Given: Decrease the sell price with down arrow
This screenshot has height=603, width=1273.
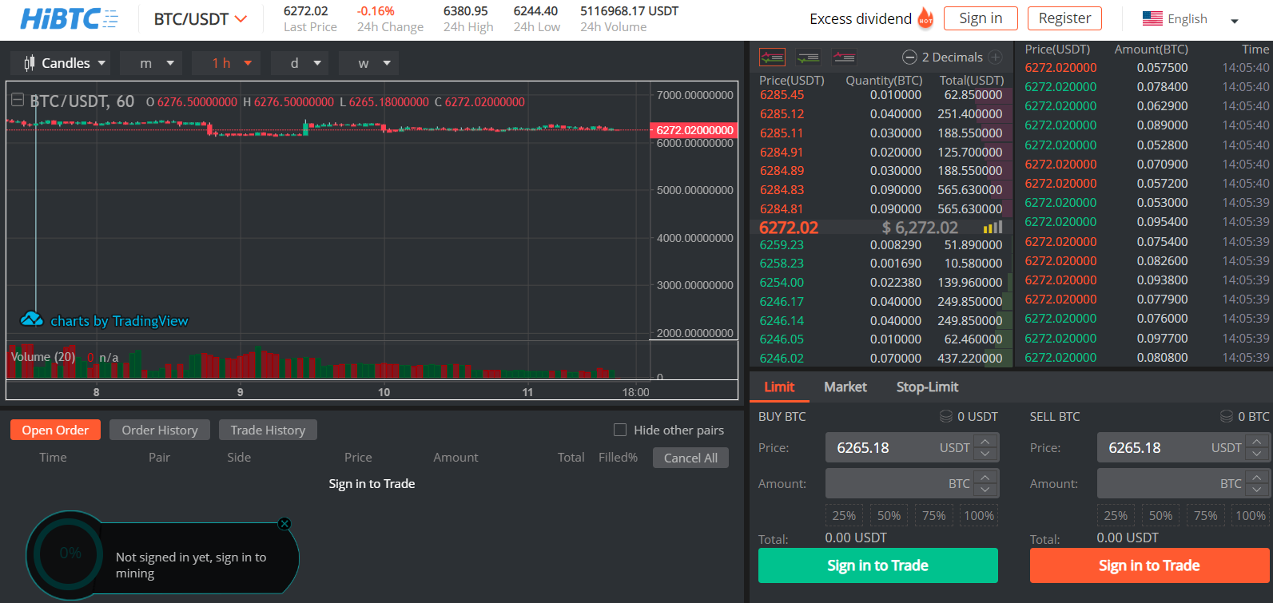Looking at the screenshot, I should coord(1258,454).
